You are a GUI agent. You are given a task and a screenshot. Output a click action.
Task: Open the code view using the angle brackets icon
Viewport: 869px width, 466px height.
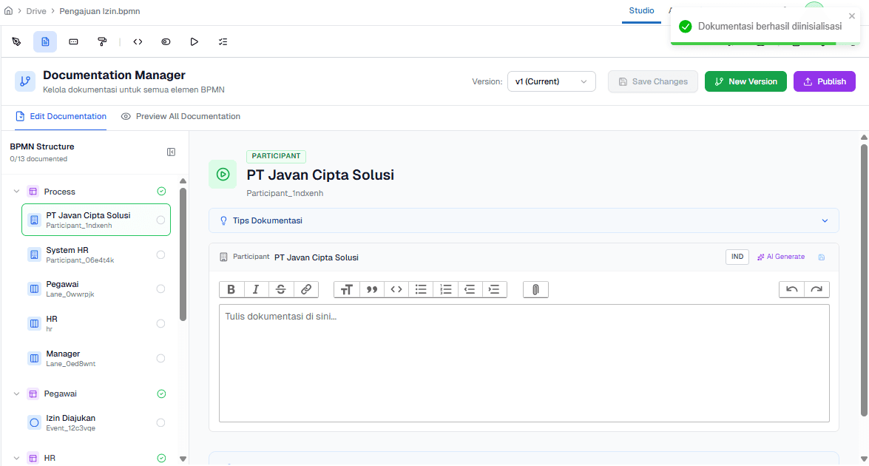[x=138, y=41]
